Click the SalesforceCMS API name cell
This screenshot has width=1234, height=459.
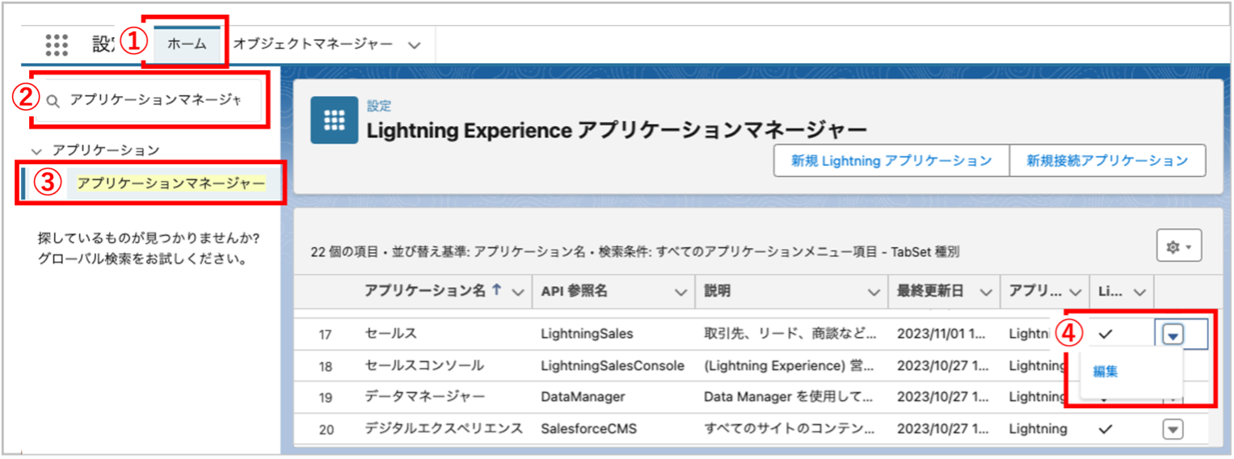point(589,429)
